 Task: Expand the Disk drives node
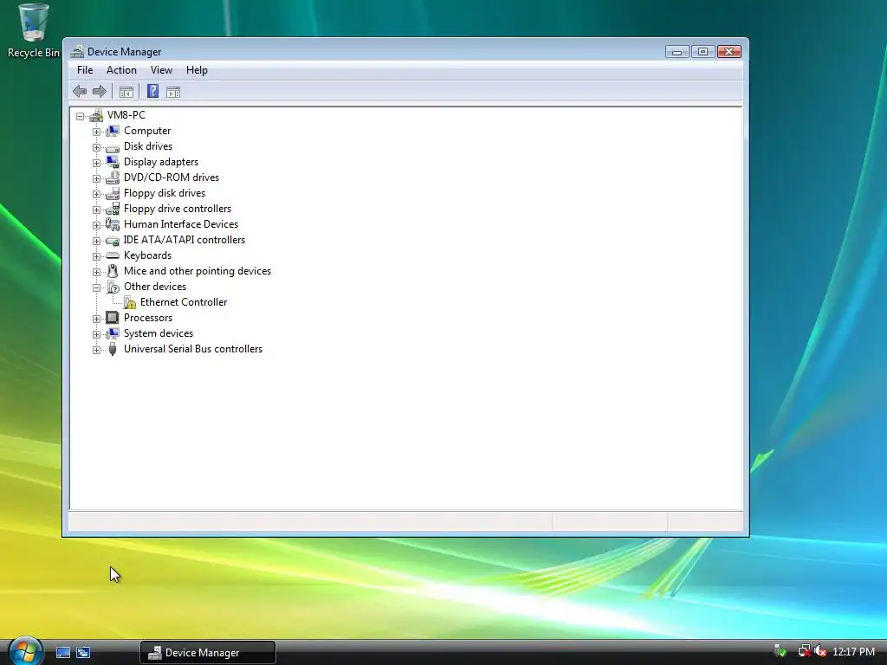tap(96, 147)
